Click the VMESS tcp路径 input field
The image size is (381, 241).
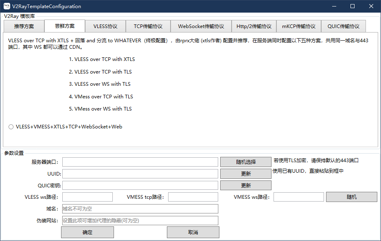pyautogui.click(x=193, y=197)
